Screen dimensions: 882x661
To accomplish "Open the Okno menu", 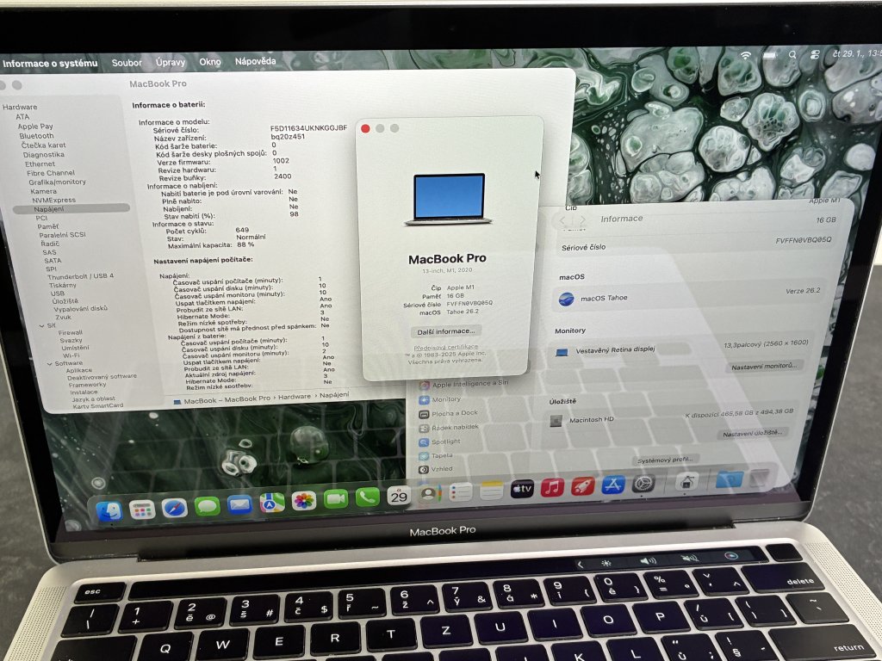I will coord(210,62).
